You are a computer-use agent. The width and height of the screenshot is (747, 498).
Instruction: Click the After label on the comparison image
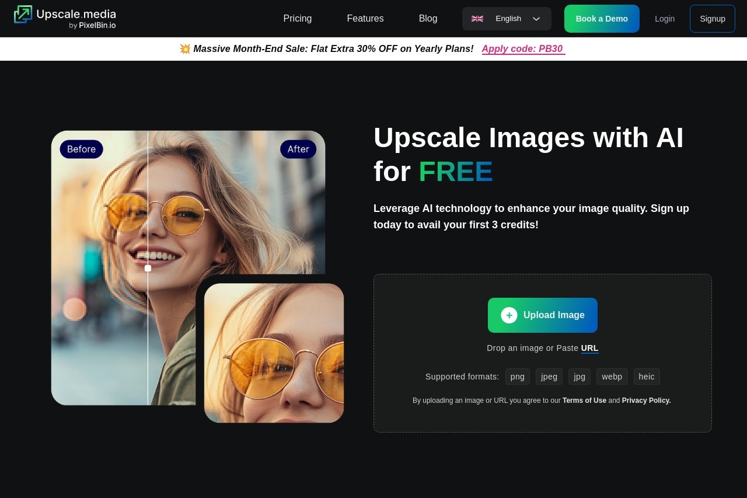click(298, 149)
